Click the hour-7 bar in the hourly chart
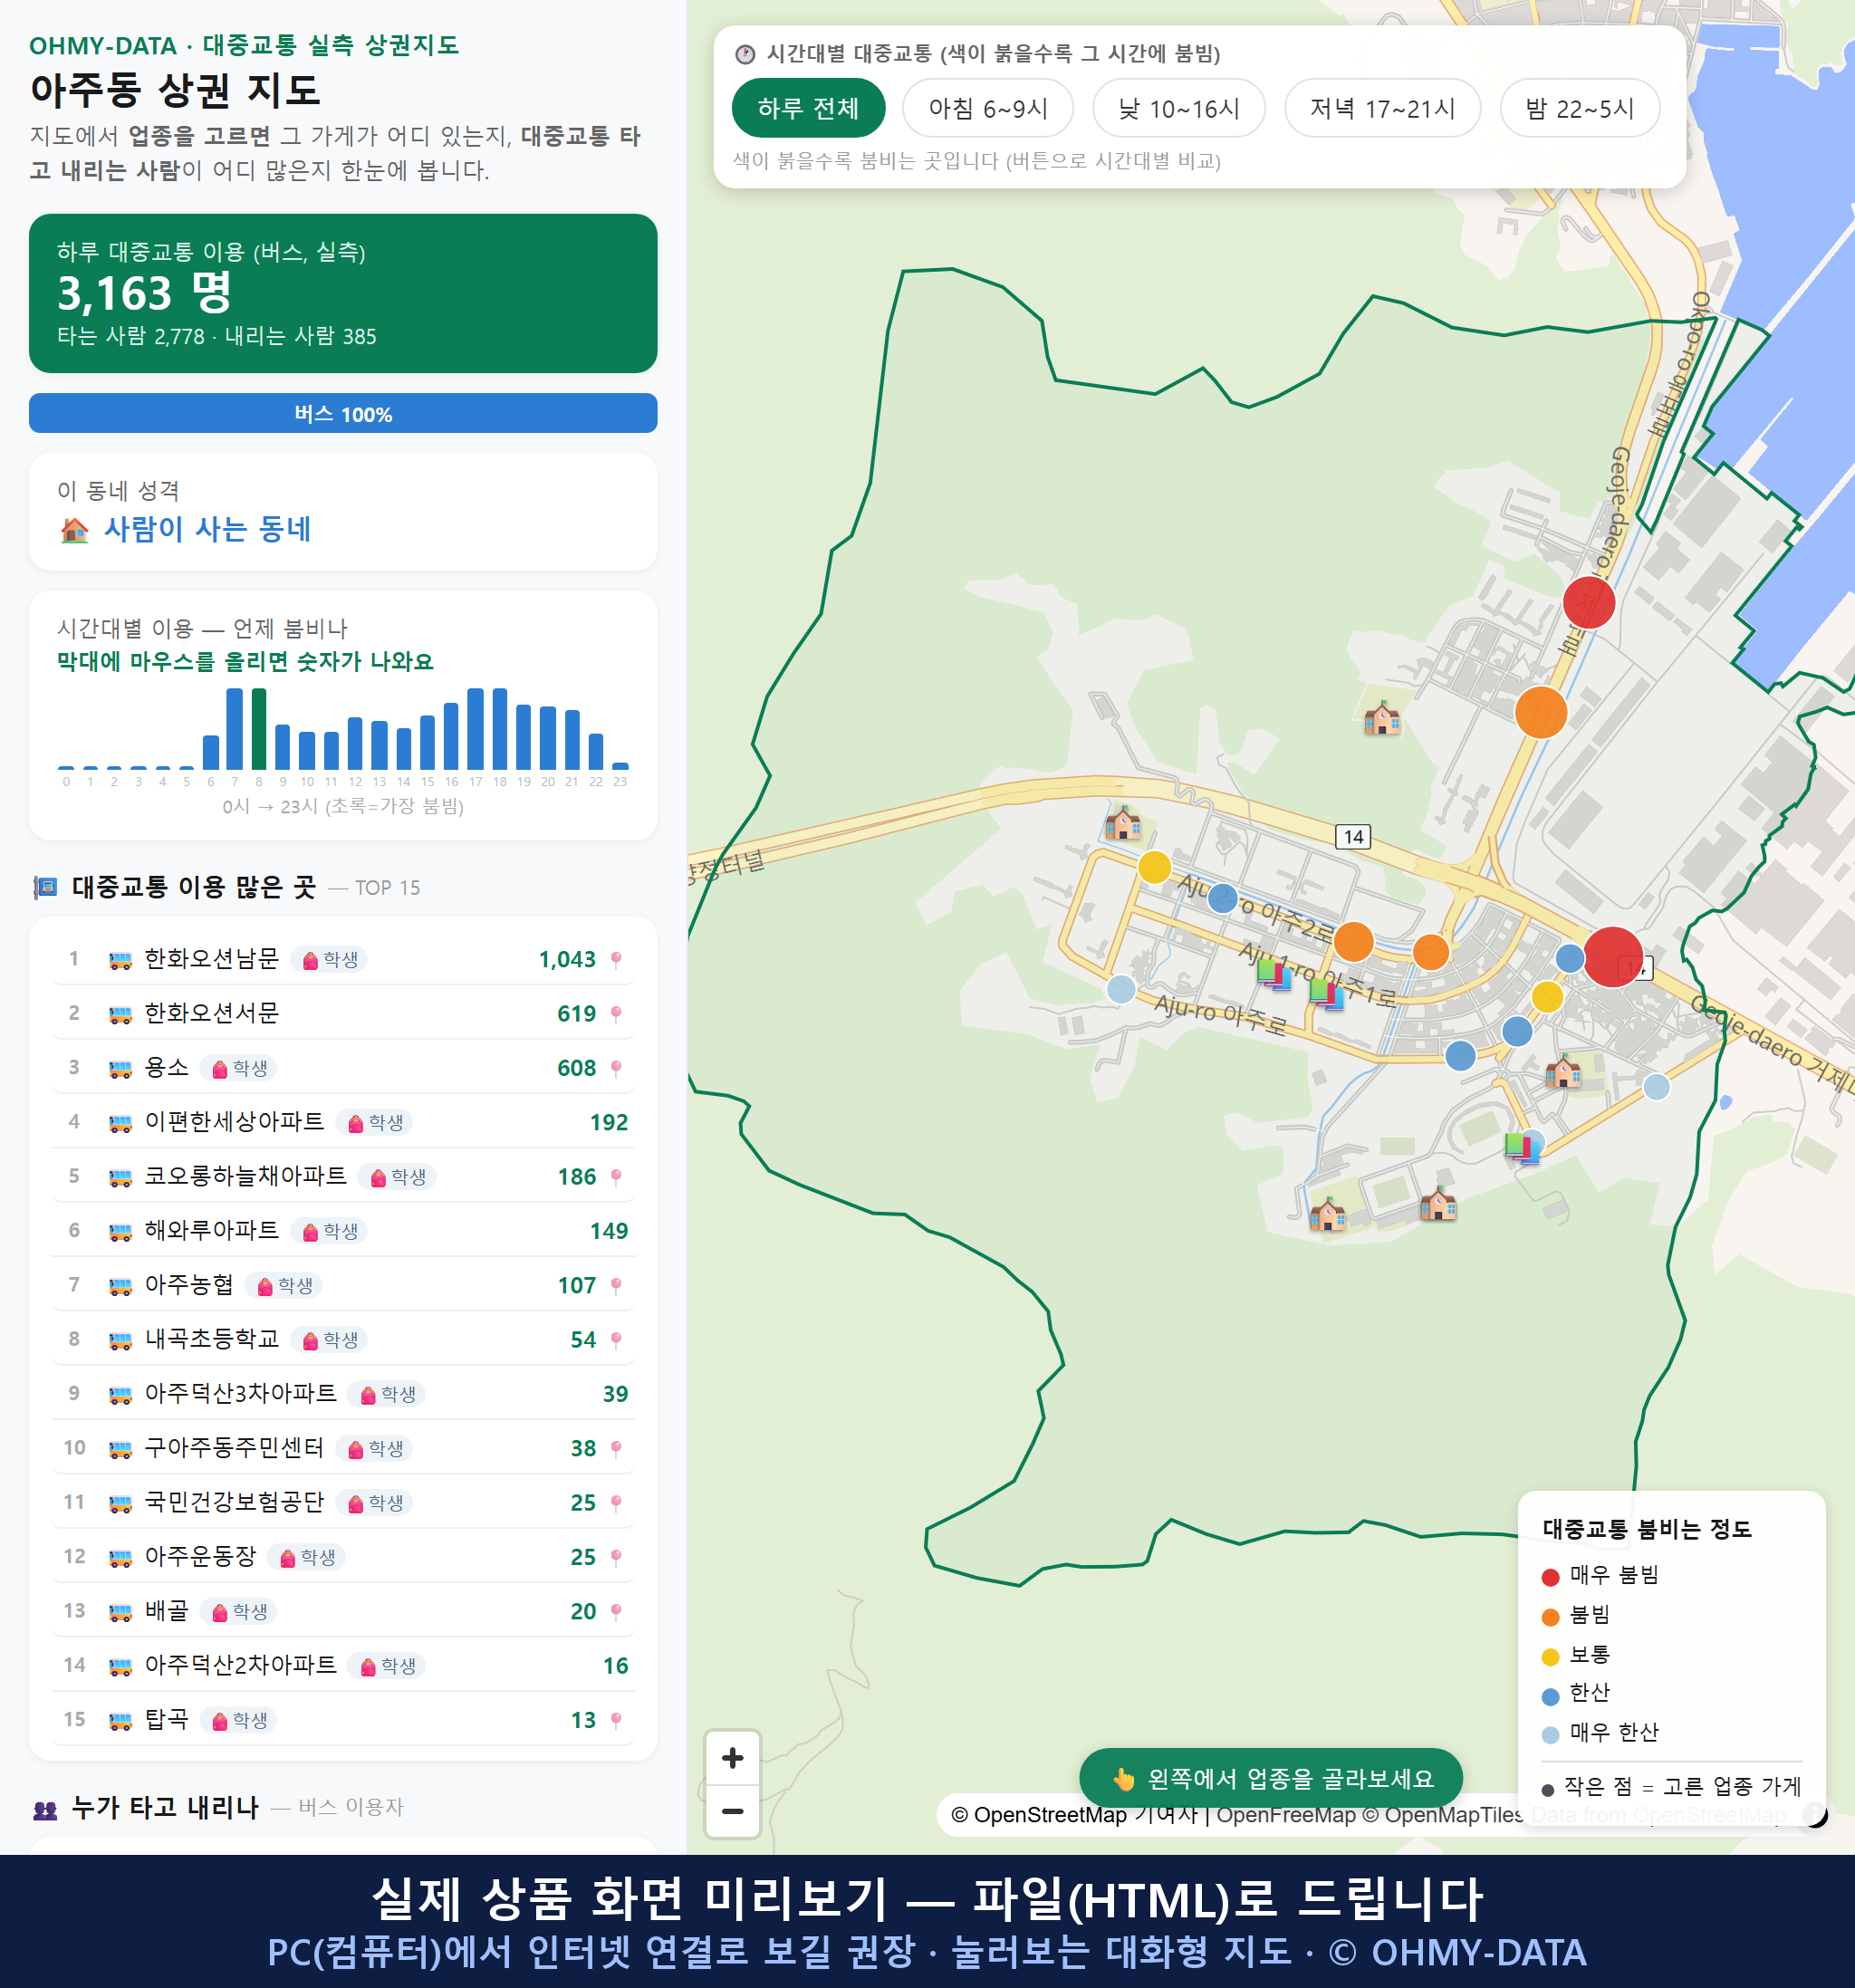The height and width of the screenshot is (1988, 1855). coord(234,728)
